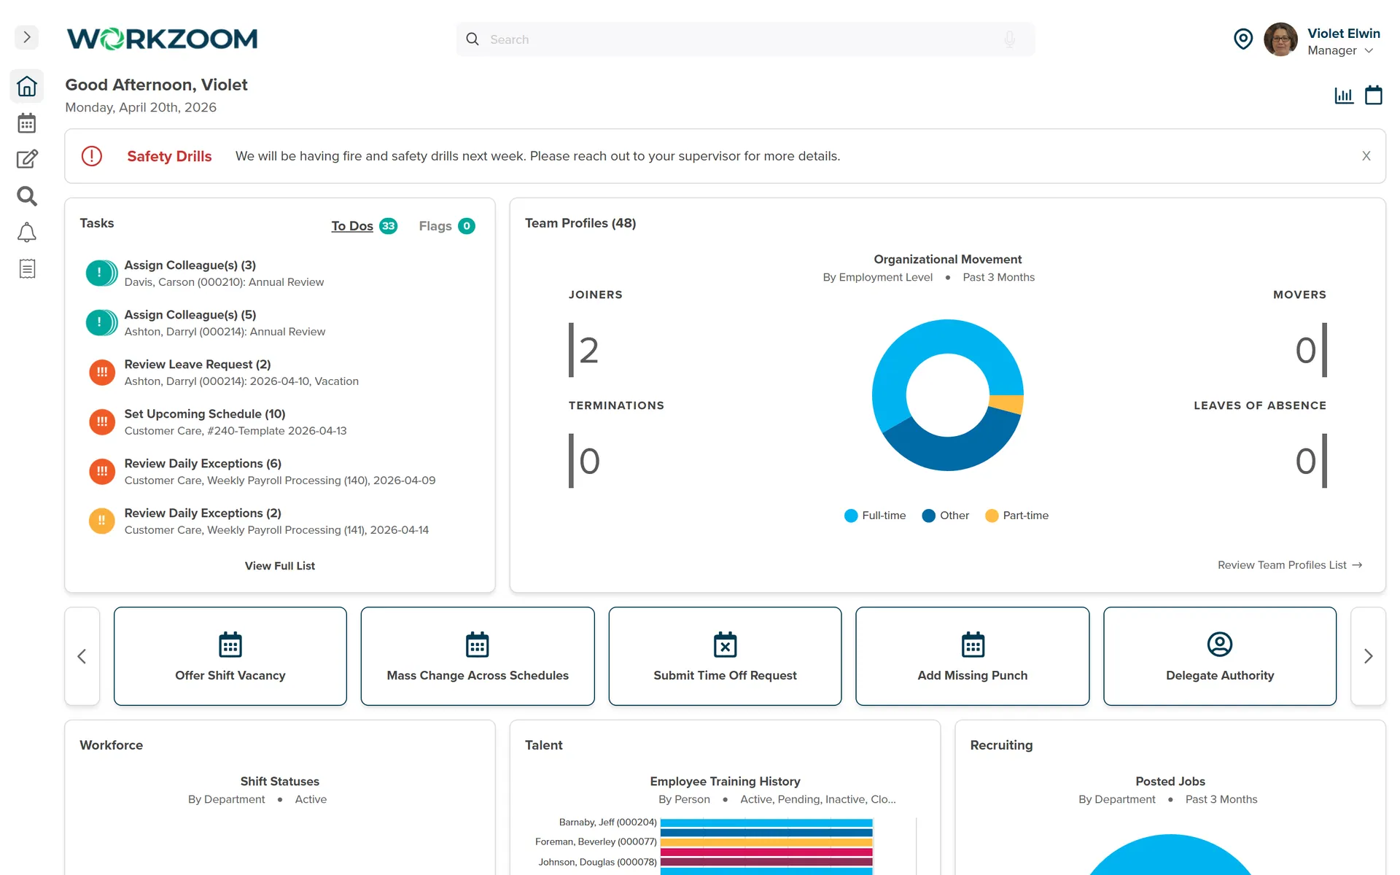Click priority icon for Davis, Carson task

101,273
